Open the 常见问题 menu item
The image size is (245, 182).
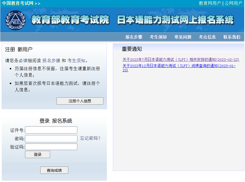[x=183, y=37]
